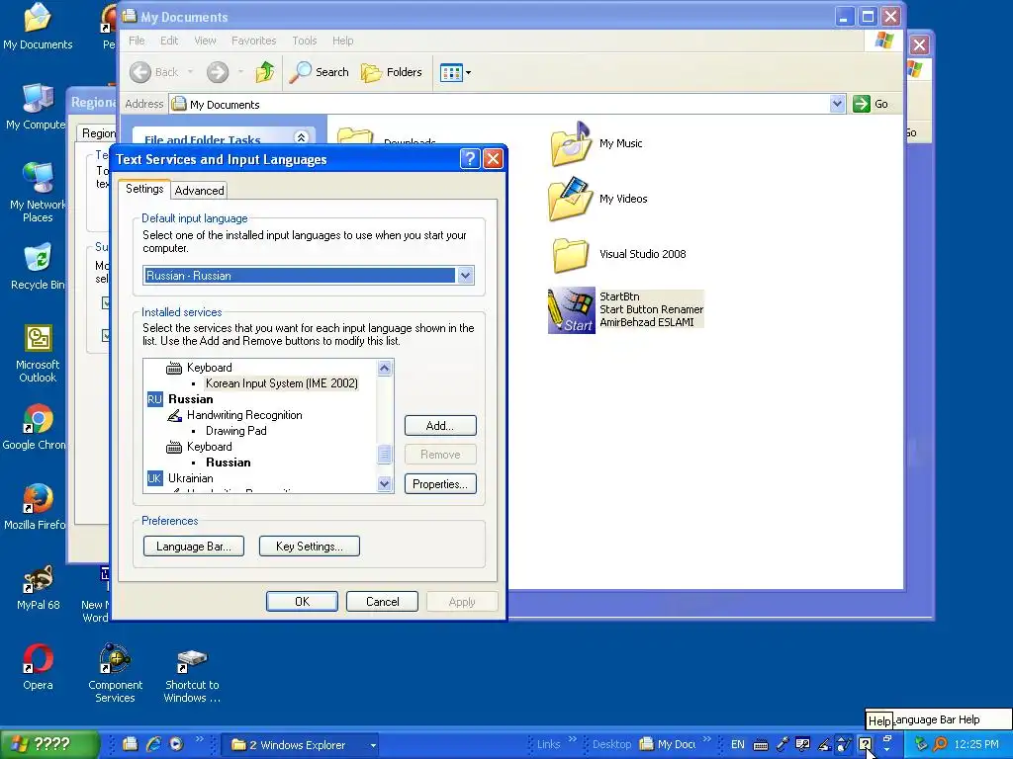Toggle the Folders pane button
The height and width of the screenshot is (759, 1013).
tap(392, 72)
